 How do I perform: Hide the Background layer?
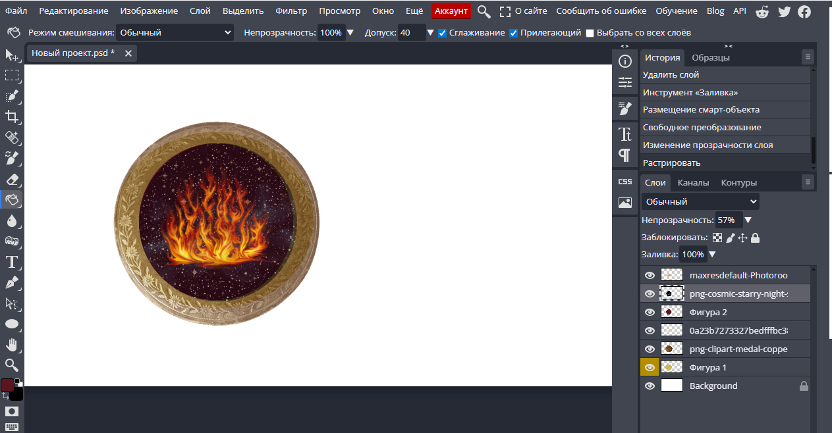point(650,386)
